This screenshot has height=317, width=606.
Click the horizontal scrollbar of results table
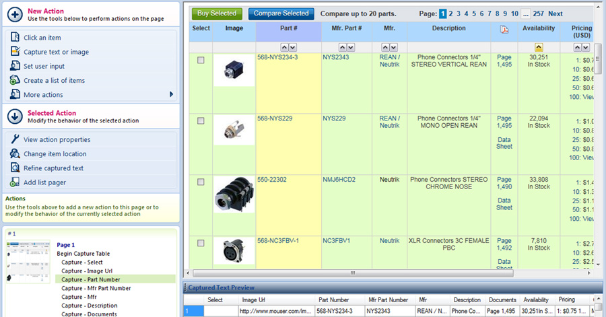click(x=353, y=273)
